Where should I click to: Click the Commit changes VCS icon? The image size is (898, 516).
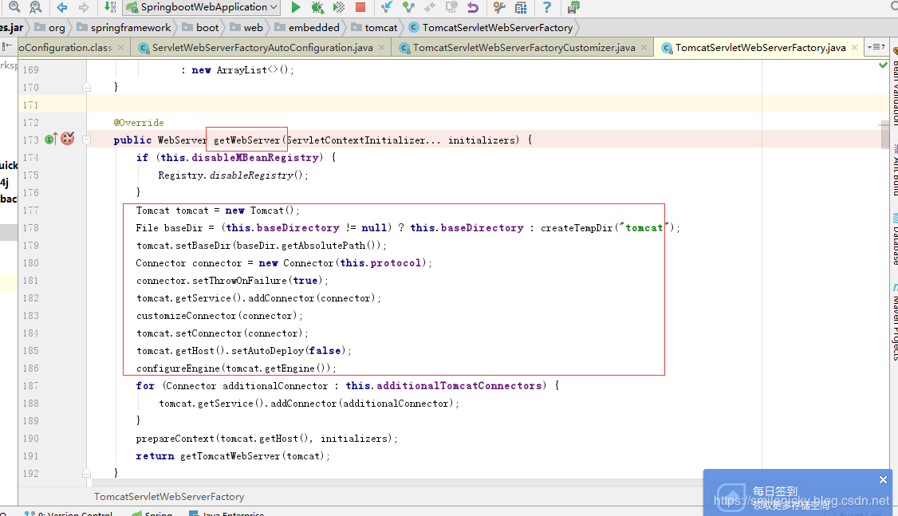[408, 7]
